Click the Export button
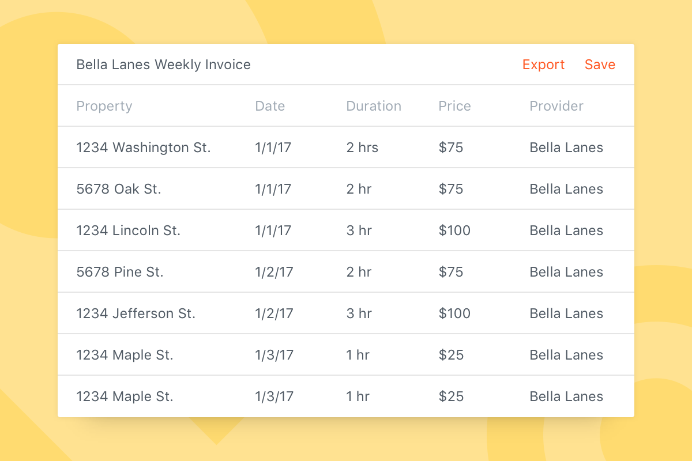 pos(543,65)
